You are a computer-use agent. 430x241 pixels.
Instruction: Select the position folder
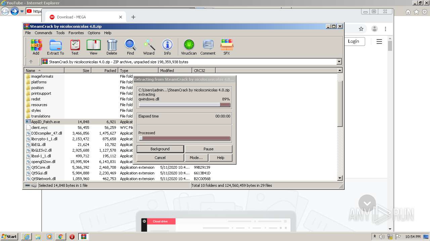pos(37,88)
